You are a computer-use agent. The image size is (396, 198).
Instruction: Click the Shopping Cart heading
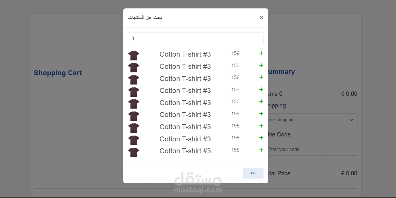click(58, 73)
